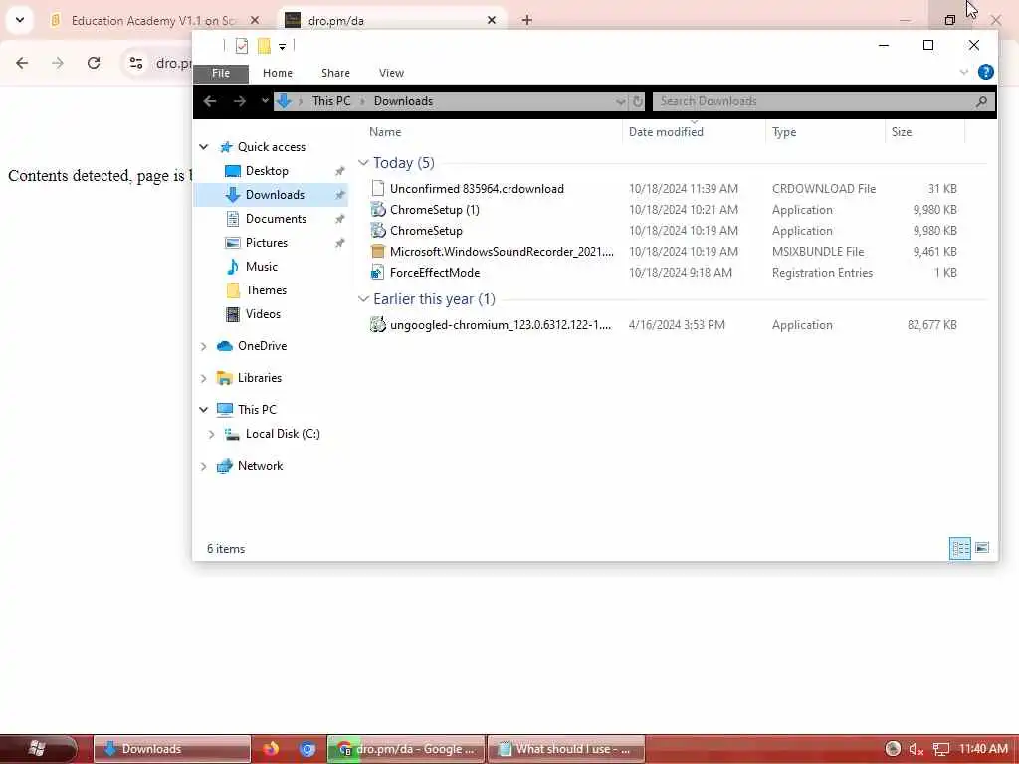Switch to Details view layout
Image resolution: width=1019 pixels, height=764 pixels.
pos(960,548)
